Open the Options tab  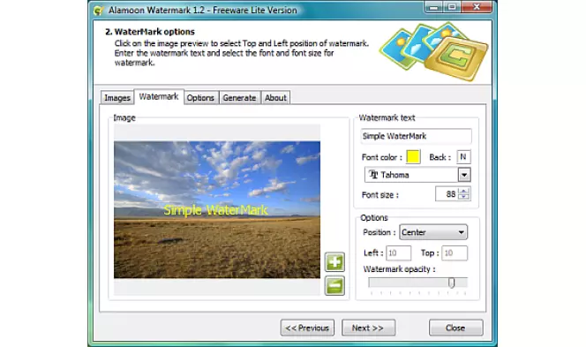pyautogui.click(x=200, y=98)
